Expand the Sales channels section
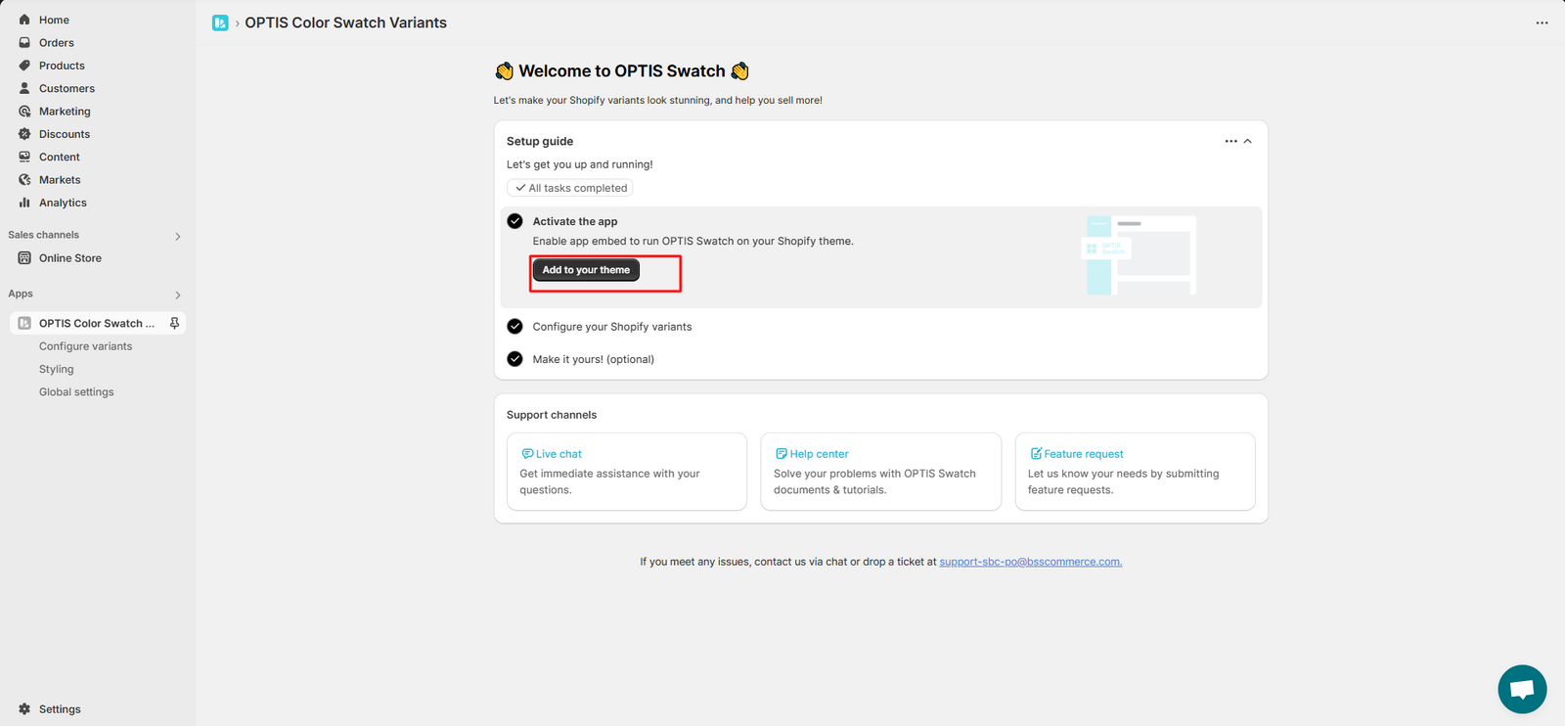1565x726 pixels. (x=177, y=236)
